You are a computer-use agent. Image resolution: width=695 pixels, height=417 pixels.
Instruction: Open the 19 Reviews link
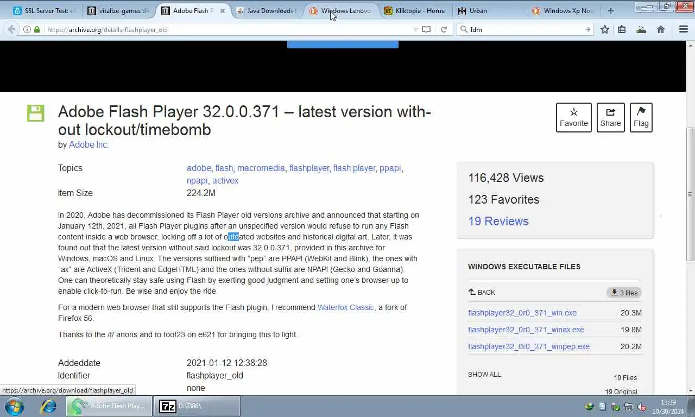click(x=498, y=221)
